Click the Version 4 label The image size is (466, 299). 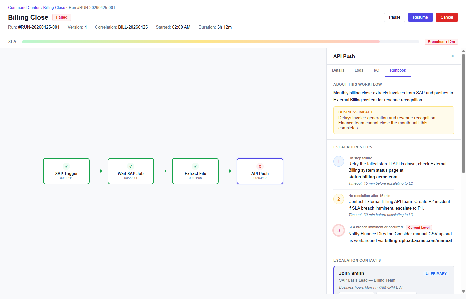(x=77, y=27)
